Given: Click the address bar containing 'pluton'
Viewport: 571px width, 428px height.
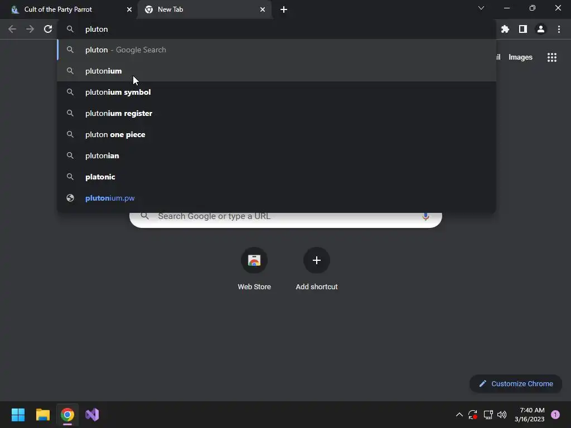Looking at the screenshot, I should (x=277, y=29).
